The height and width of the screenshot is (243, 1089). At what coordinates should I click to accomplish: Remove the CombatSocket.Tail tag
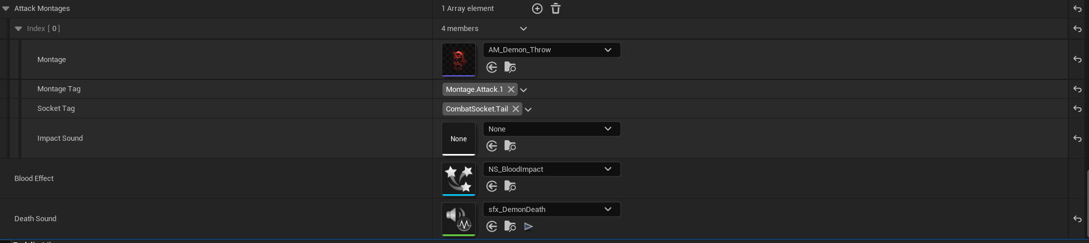[x=516, y=109]
